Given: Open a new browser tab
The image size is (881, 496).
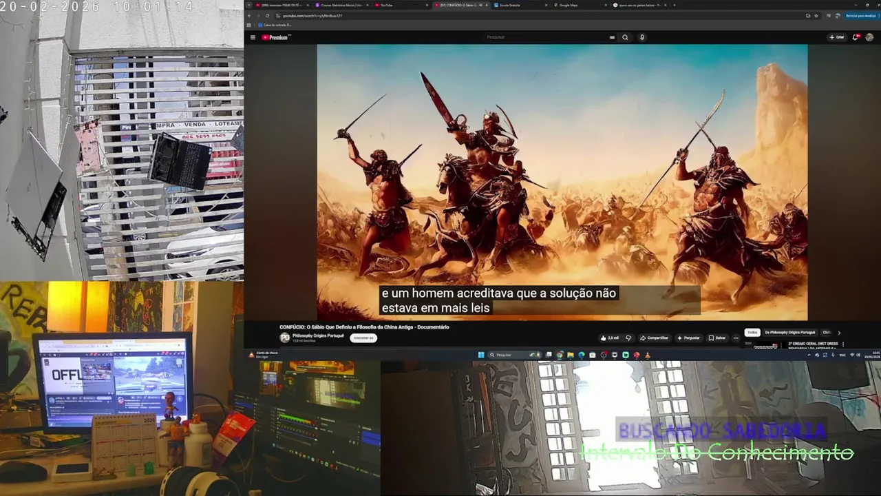Looking at the screenshot, I should [x=675, y=5].
